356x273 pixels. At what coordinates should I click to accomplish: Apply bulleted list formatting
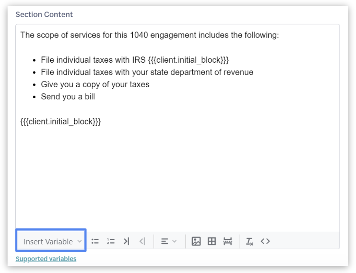[x=95, y=241]
